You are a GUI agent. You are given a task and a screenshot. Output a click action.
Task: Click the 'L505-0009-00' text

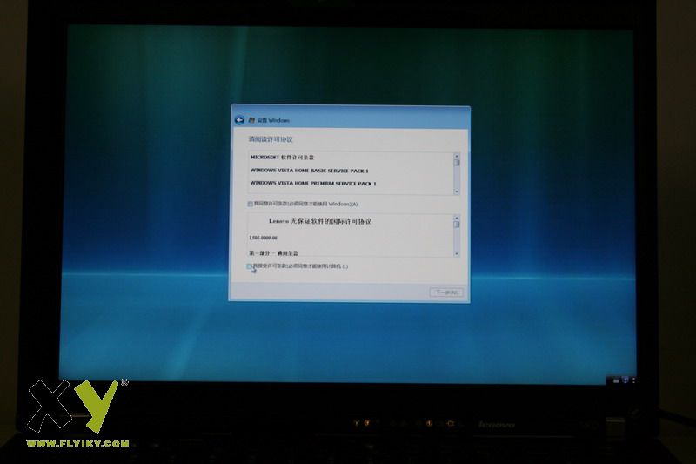pyautogui.click(x=264, y=238)
